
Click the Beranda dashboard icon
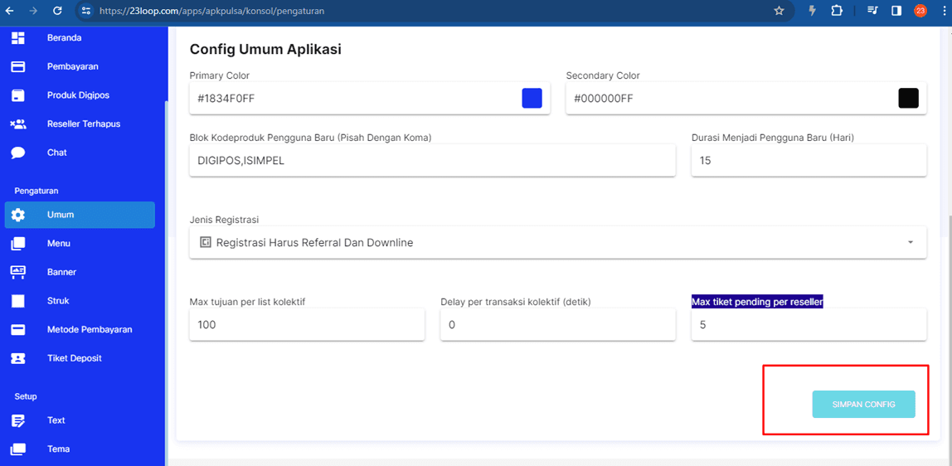point(18,38)
